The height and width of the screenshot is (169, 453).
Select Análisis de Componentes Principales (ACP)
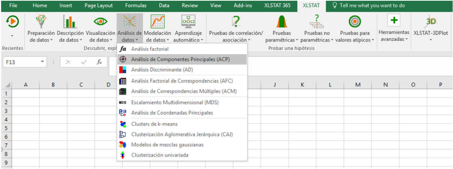[180, 59]
